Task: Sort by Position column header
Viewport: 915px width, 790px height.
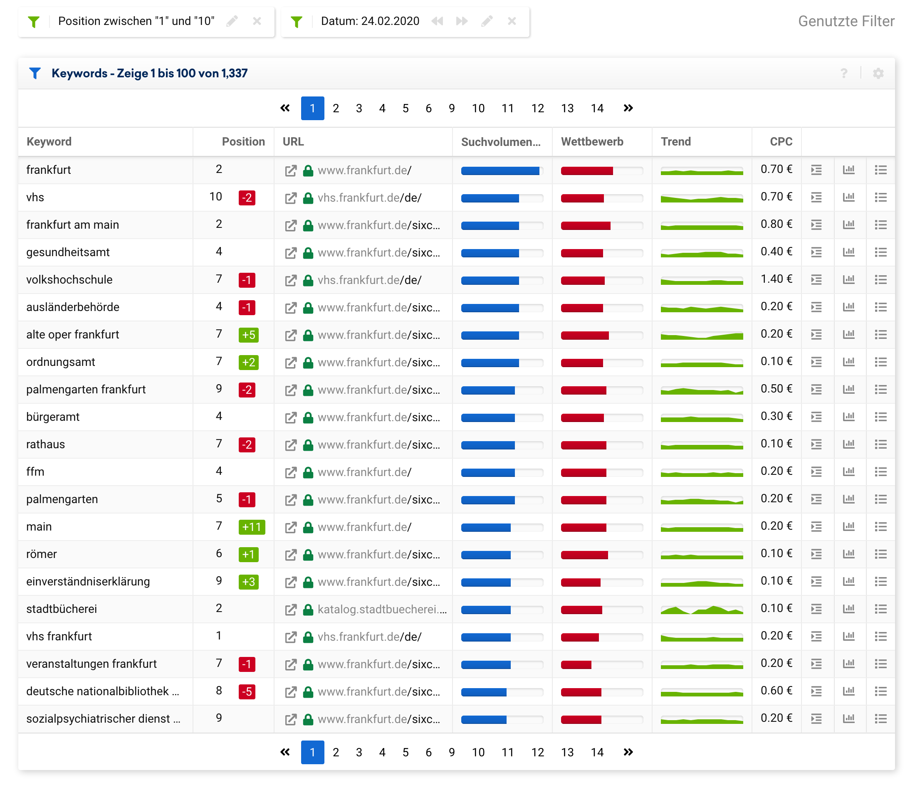Action: tap(243, 142)
